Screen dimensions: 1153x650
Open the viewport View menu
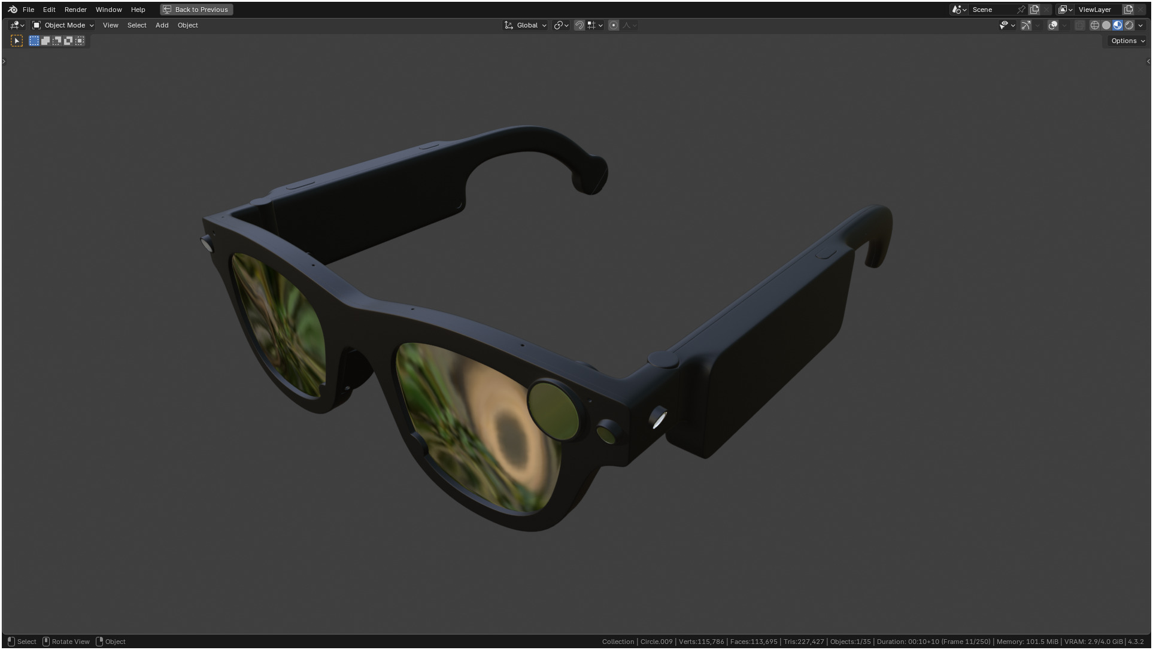pyautogui.click(x=110, y=25)
